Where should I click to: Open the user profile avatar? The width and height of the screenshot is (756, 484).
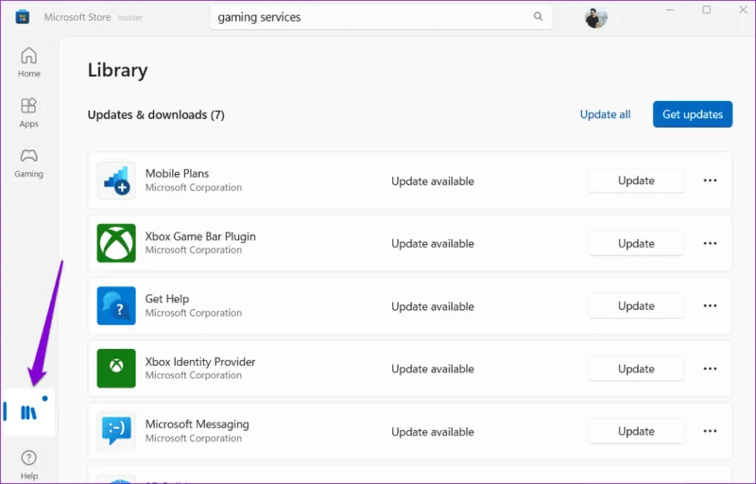tap(596, 18)
